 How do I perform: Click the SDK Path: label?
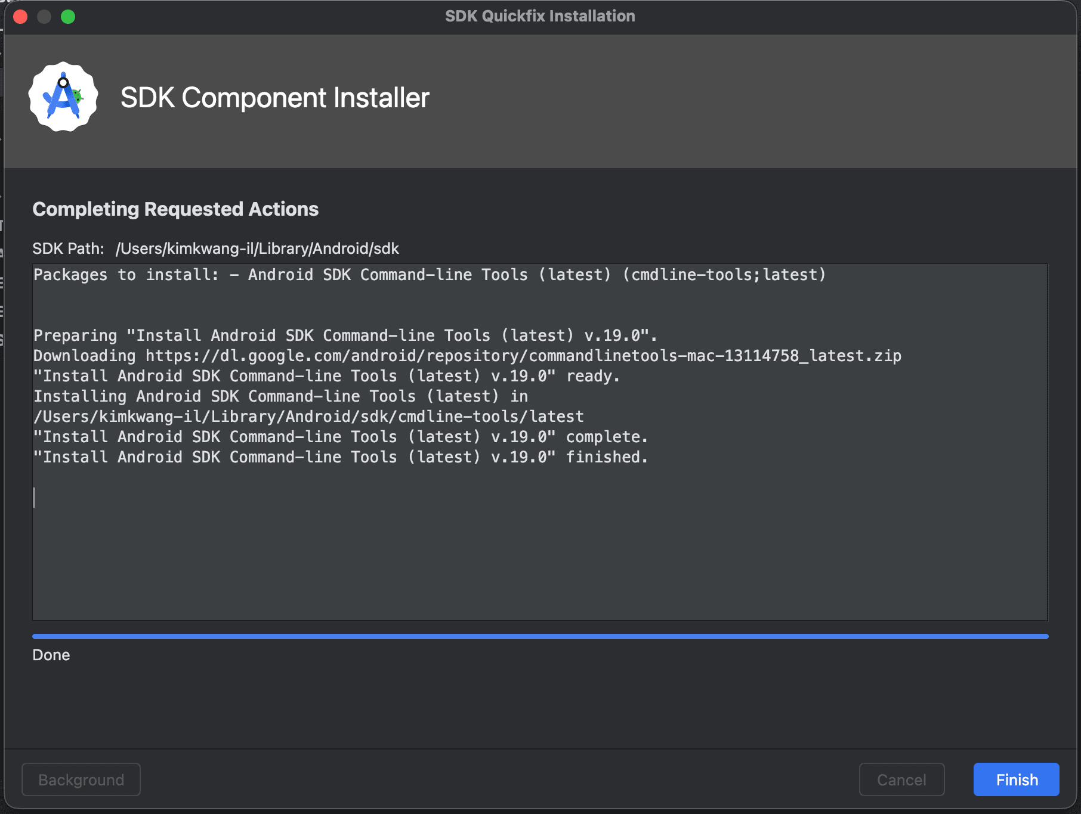[x=68, y=248]
